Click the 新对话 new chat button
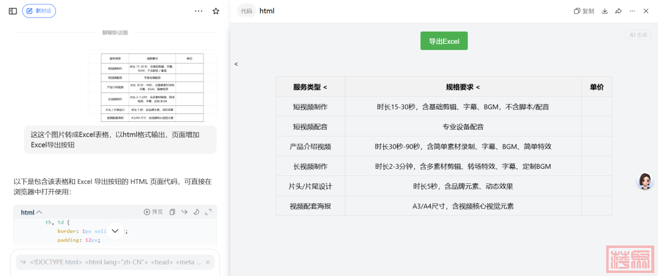 point(38,11)
